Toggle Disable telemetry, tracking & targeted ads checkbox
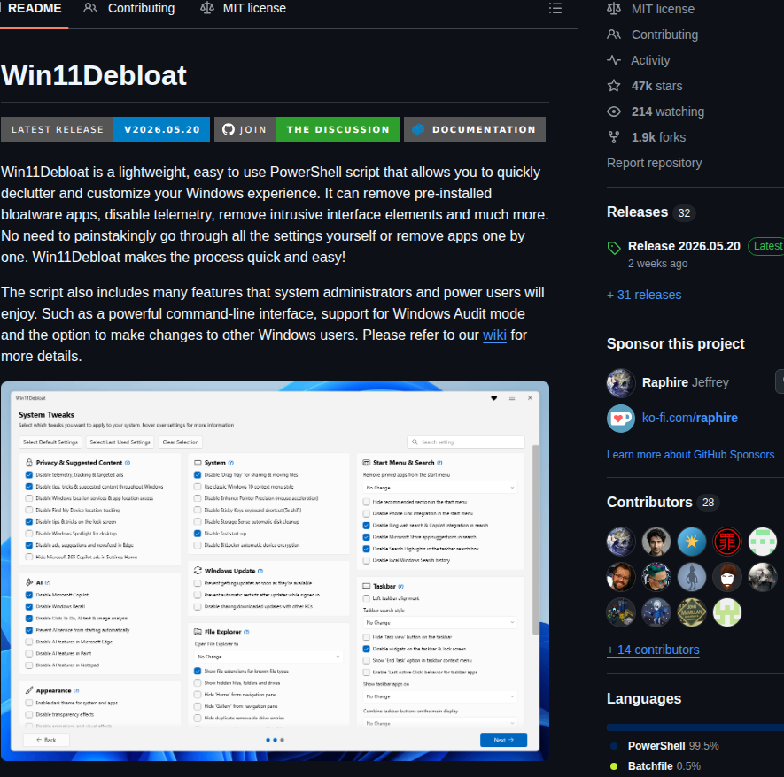Image resolution: width=784 pixels, height=777 pixels. coord(29,475)
